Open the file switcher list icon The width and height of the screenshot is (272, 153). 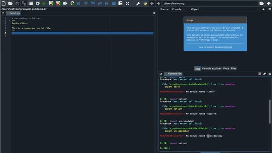click(x=31, y=3)
